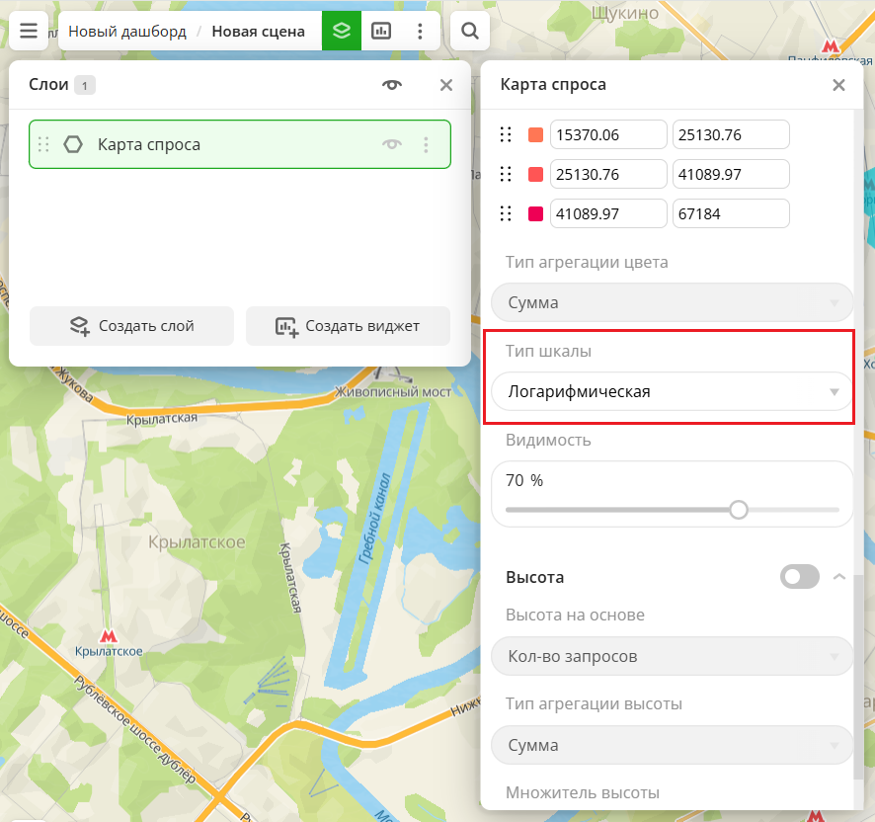Image resolution: width=875 pixels, height=822 pixels.
Task: Click the green layers icon in toolbar
Action: (x=342, y=31)
